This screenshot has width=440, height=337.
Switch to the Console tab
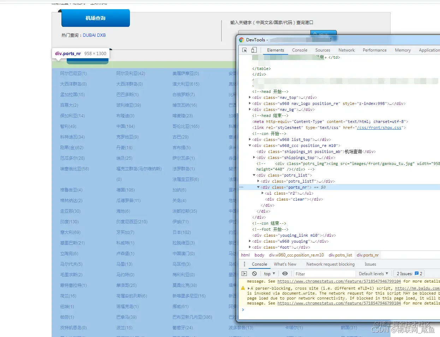tap(300, 50)
